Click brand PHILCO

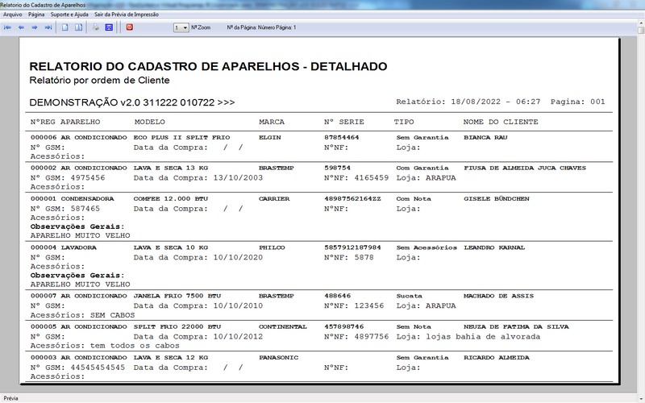pos(272,247)
